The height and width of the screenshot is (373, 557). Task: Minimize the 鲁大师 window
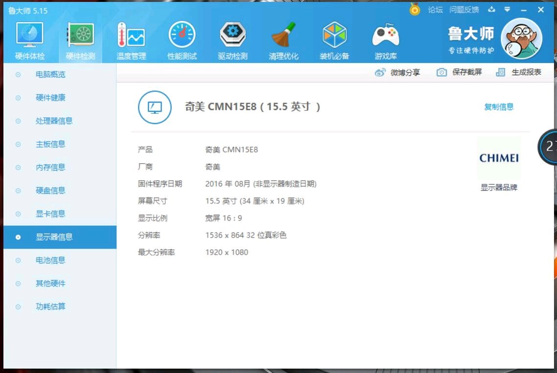(524, 10)
